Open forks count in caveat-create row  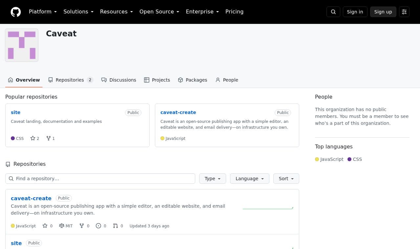click(85, 226)
